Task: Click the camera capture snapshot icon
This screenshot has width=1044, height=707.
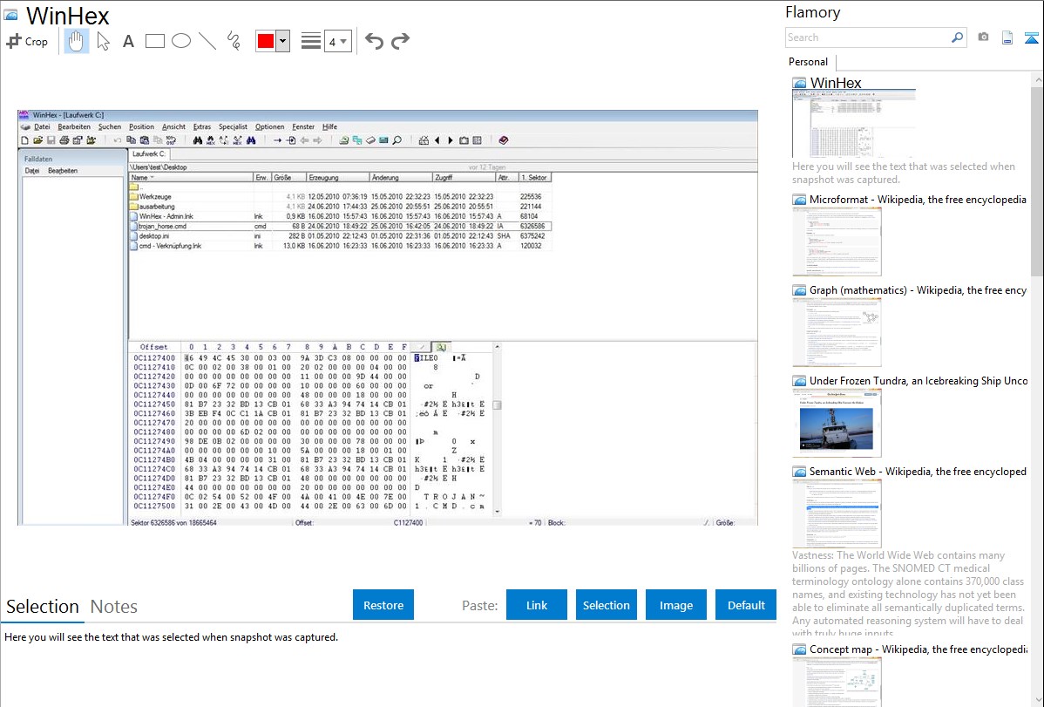Action: click(983, 37)
